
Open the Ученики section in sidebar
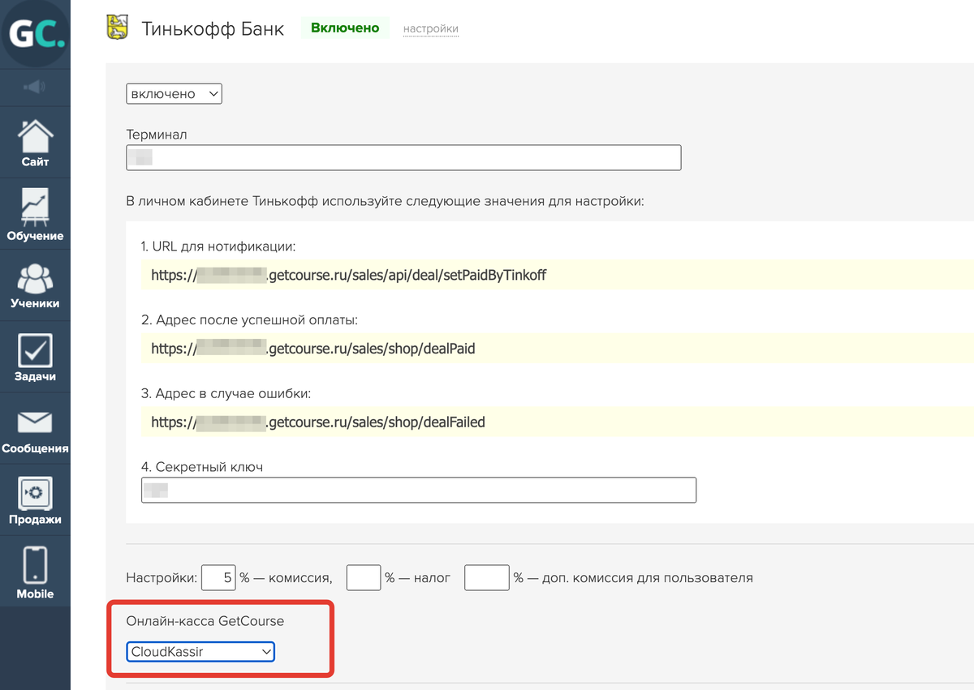point(35,286)
